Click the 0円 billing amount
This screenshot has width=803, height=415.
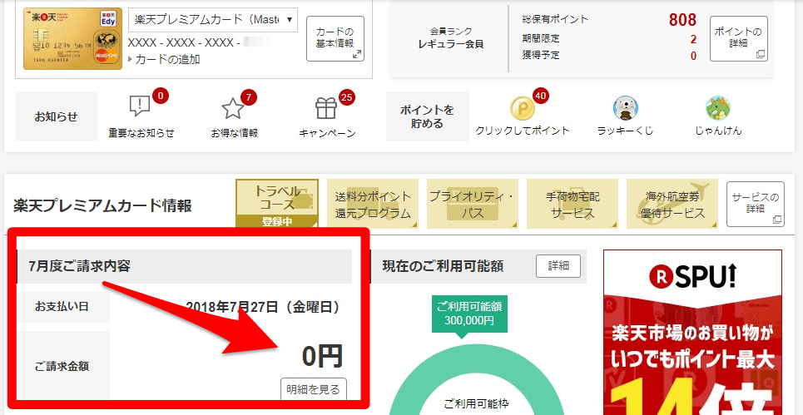click(x=321, y=357)
